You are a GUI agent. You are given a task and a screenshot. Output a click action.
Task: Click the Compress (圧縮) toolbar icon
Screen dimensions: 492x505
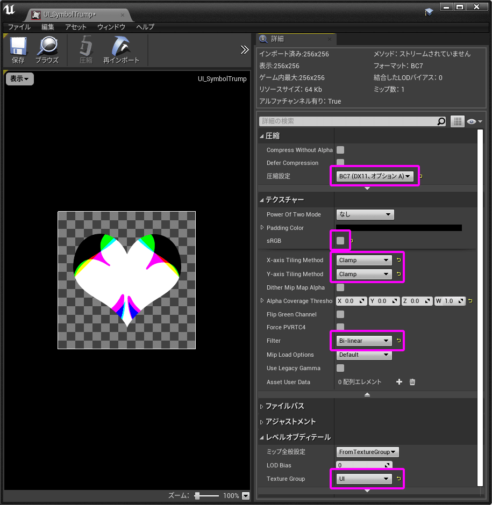pyautogui.click(x=85, y=50)
